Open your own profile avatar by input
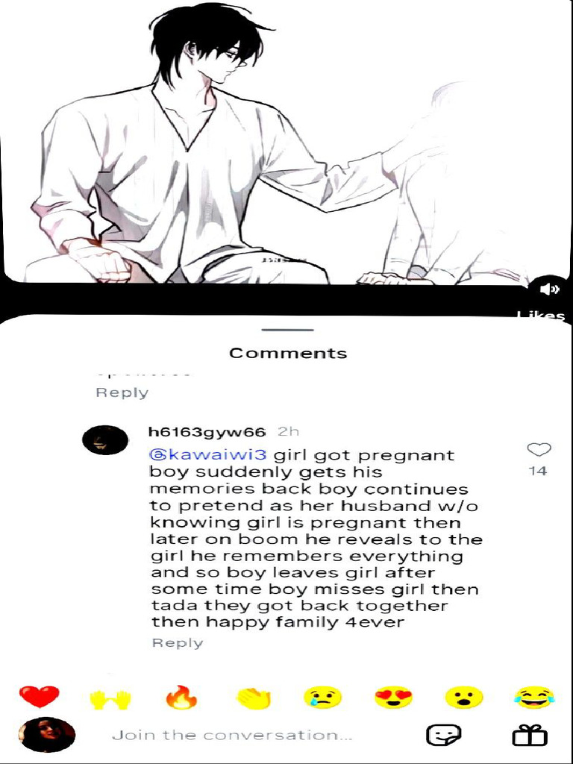 point(47,735)
